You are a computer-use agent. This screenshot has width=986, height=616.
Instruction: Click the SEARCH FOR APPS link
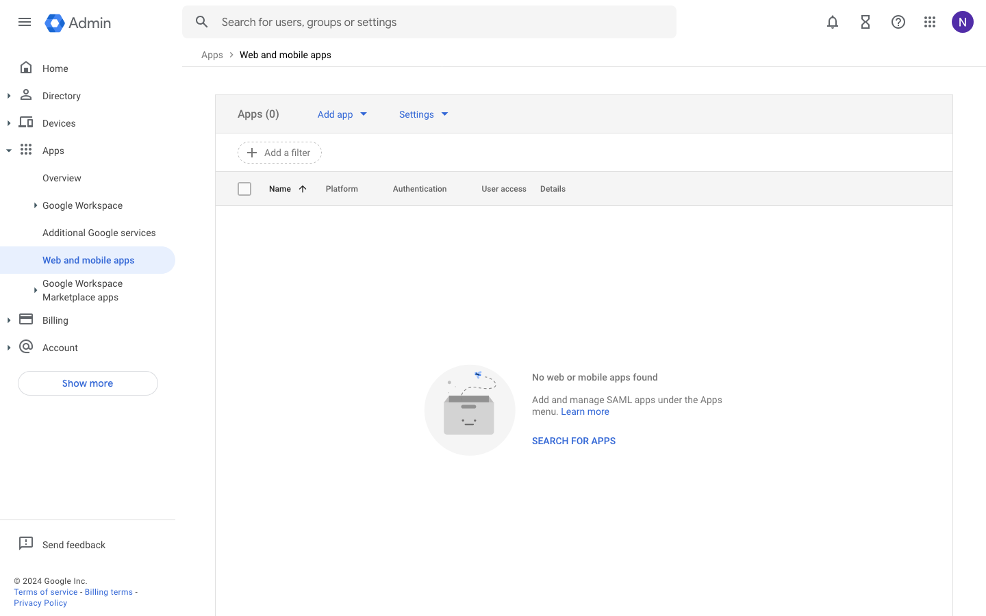[574, 441]
